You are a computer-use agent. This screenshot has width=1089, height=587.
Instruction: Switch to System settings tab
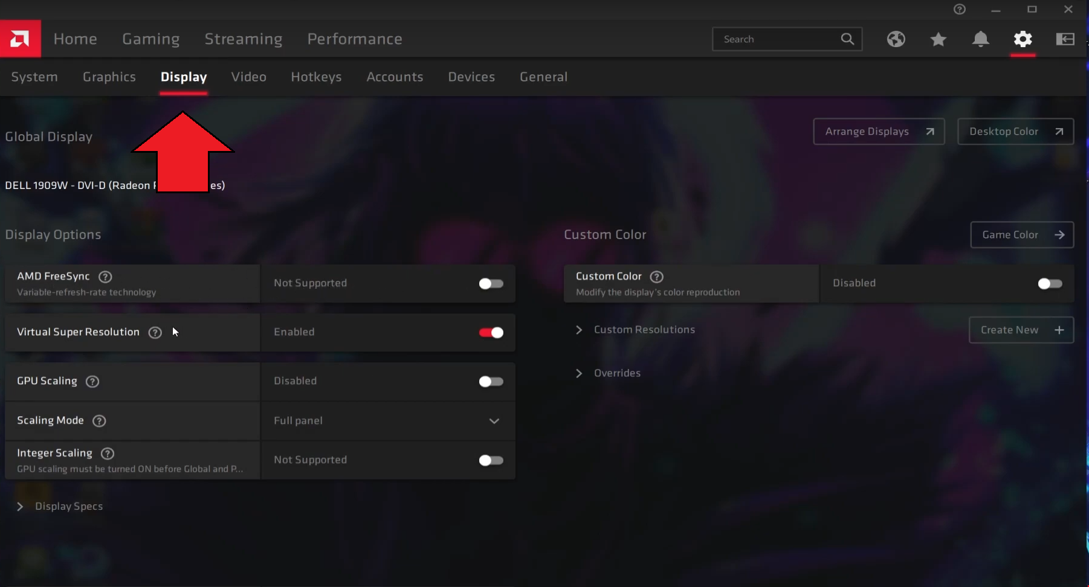pyautogui.click(x=34, y=77)
